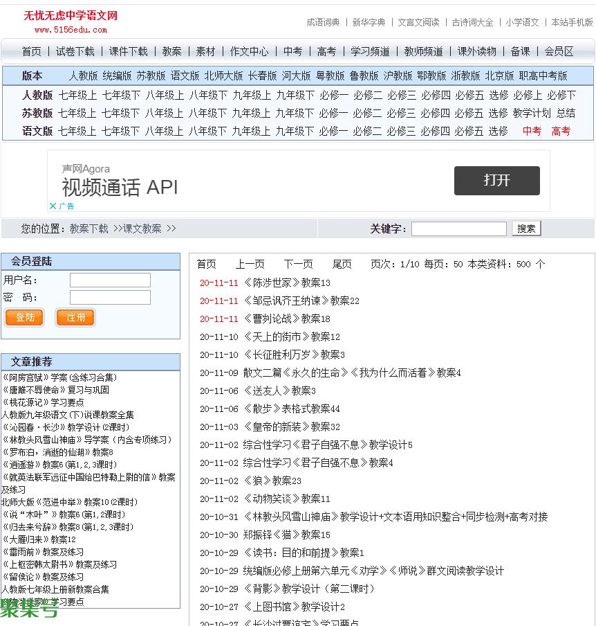This screenshot has width=596, height=626.
Task: Select the 高考 navigation menu item
Action: tap(326, 51)
